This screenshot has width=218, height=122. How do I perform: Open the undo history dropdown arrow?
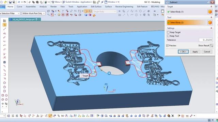coord(22,2)
